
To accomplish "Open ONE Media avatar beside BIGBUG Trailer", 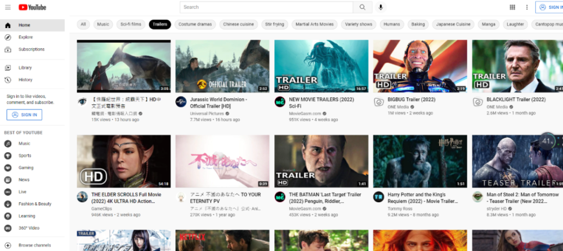I will (x=379, y=102).
